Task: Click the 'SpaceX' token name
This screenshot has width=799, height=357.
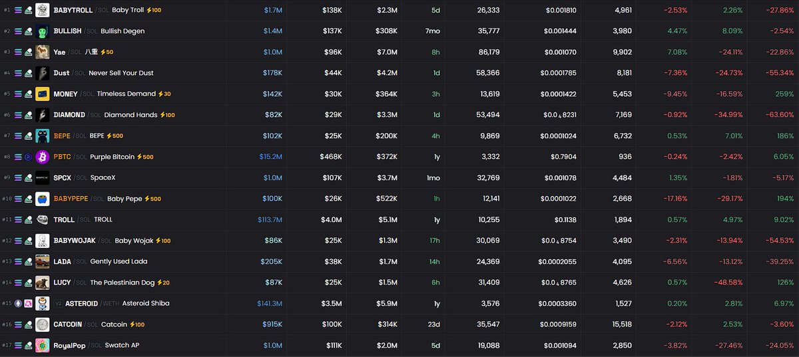Action: [x=103, y=178]
